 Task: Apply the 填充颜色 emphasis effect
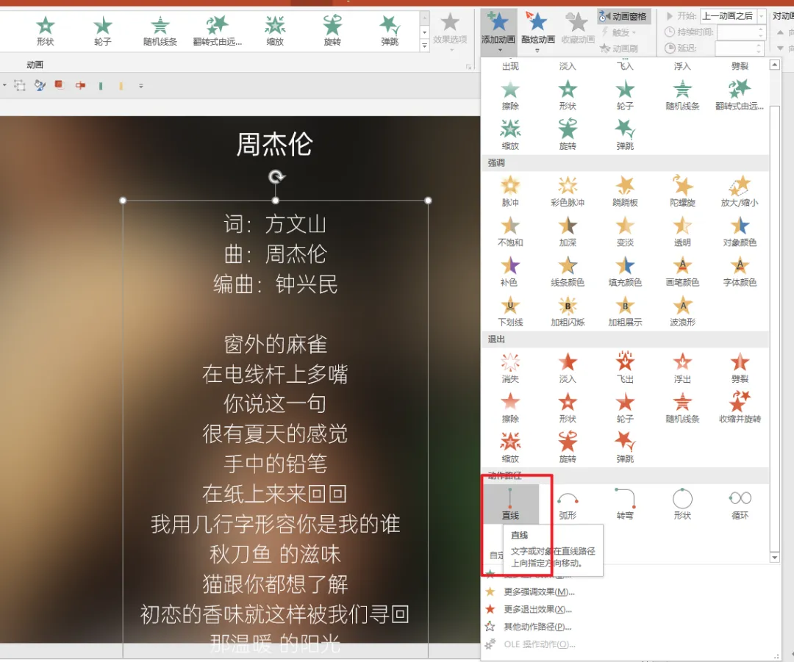625,271
